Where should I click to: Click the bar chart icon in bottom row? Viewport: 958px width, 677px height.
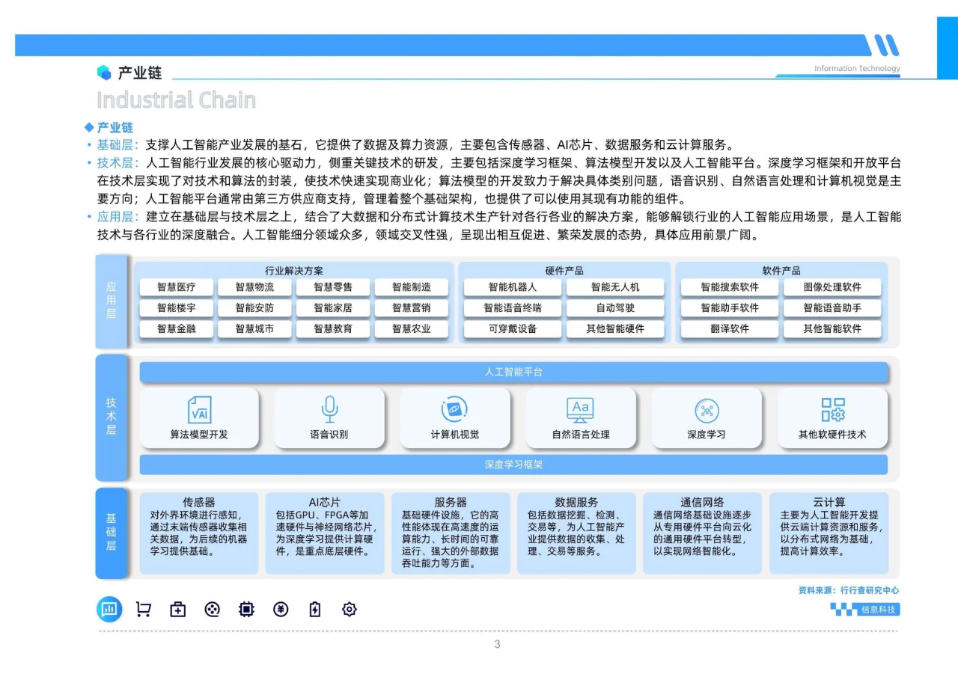(109, 609)
